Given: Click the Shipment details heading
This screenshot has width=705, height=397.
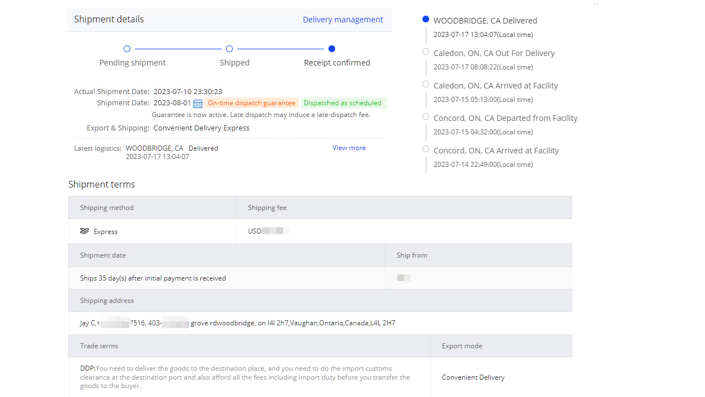Looking at the screenshot, I should [x=109, y=20].
